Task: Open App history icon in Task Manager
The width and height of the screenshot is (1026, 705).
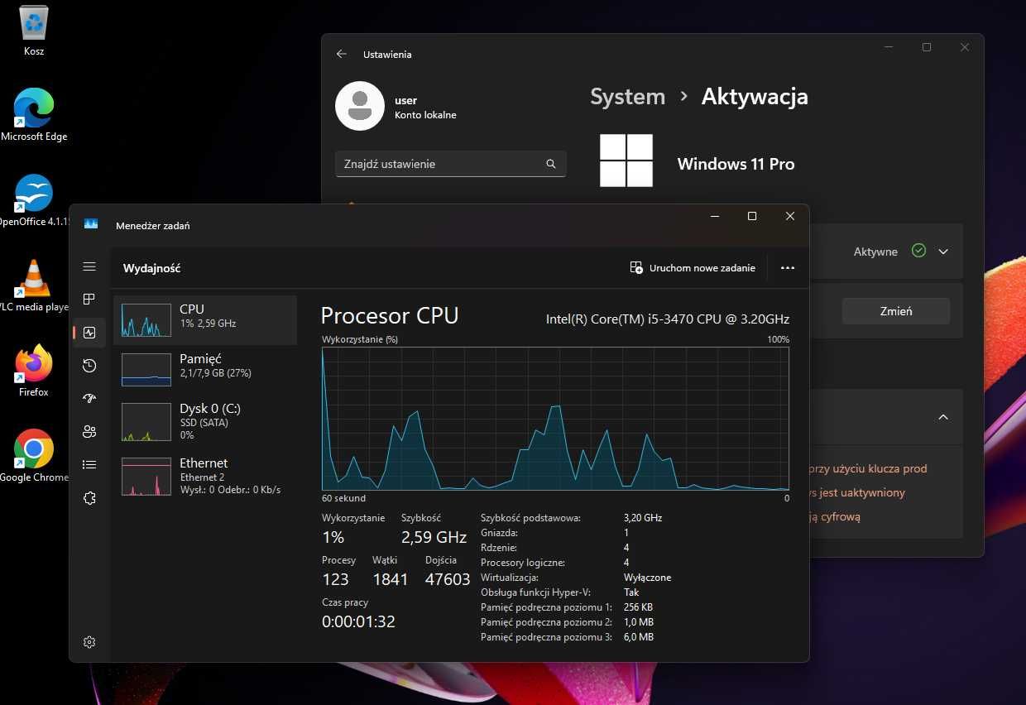Action: point(89,366)
